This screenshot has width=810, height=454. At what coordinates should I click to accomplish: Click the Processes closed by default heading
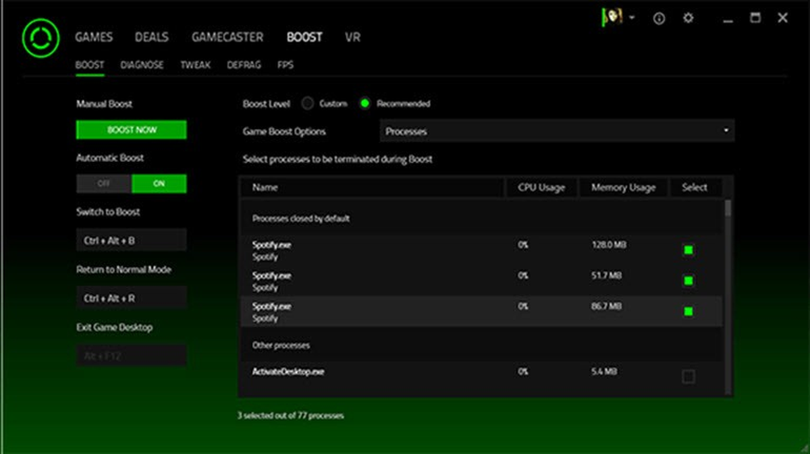point(301,219)
